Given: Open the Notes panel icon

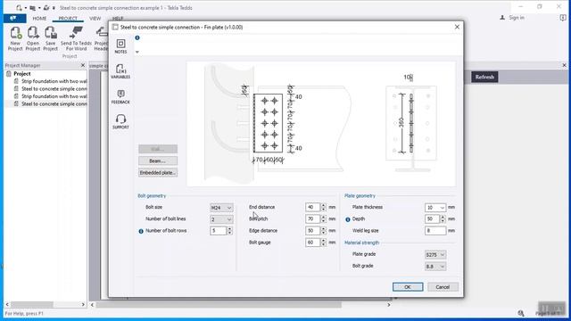Looking at the screenshot, I should 120,46.
